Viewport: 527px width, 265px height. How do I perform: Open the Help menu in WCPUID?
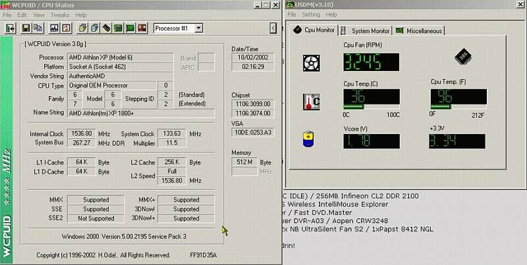point(80,15)
